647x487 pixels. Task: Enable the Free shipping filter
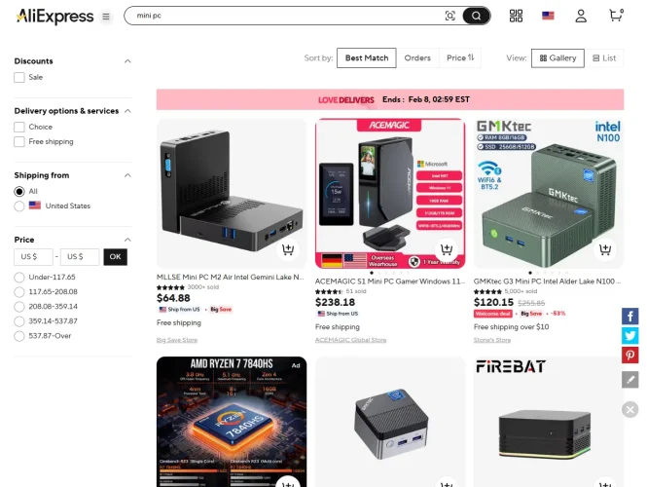(19, 141)
